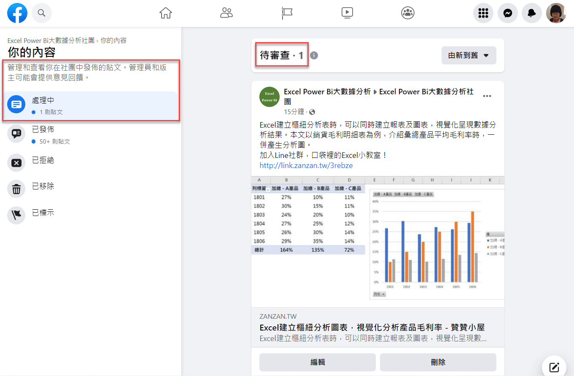Click the info icon beside 待審查
Viewport: 574px width, 376px height.
point(314,55)
